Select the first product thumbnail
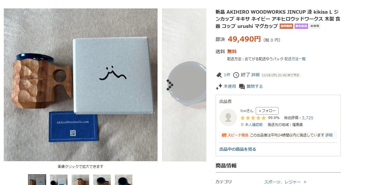The height and width of the screenshot is (185, 370). pos(37,180)
